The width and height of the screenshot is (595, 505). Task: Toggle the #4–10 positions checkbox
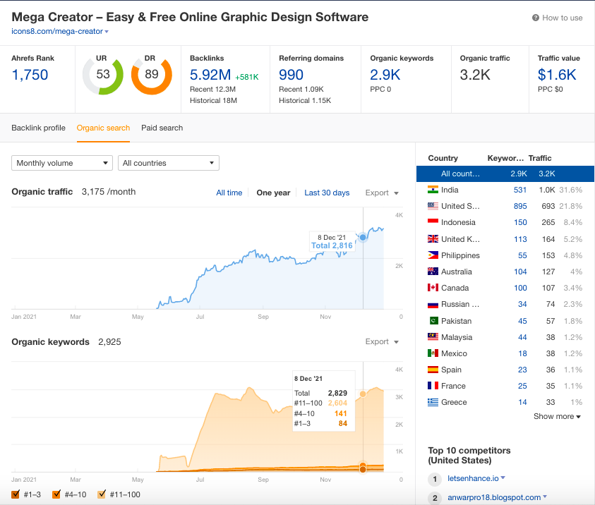[x=56, y=494]
